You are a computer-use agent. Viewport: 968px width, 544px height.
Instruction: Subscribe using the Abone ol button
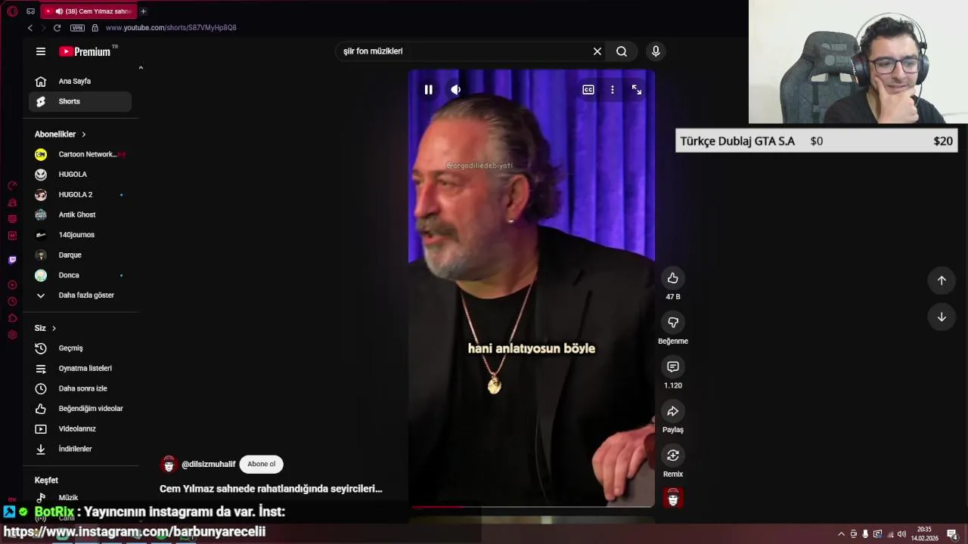pos(261,464)
